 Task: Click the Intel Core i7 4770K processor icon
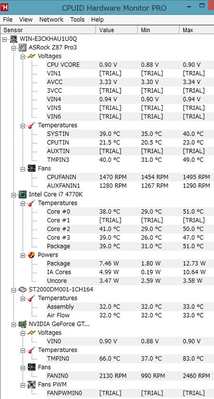(x=23, y=194)
